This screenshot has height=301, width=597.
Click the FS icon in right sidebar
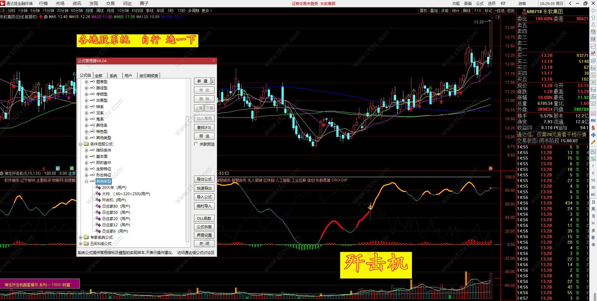[x=593, y=152]
